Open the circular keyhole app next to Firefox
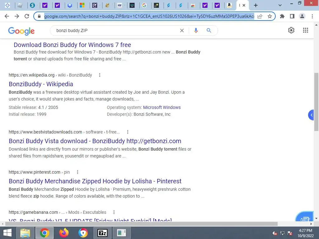319x239 pixels. (x=83, y=233)
